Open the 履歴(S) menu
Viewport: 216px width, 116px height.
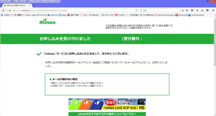click(x=28, y=1)
